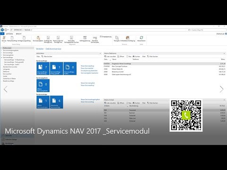Click Aufträge für Verträge erst. icon
This screenshot has height=170, width=227.
click(48, 39)
